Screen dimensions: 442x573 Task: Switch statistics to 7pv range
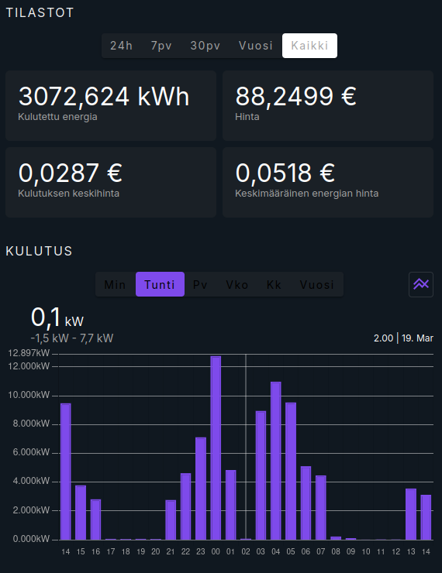161,46
